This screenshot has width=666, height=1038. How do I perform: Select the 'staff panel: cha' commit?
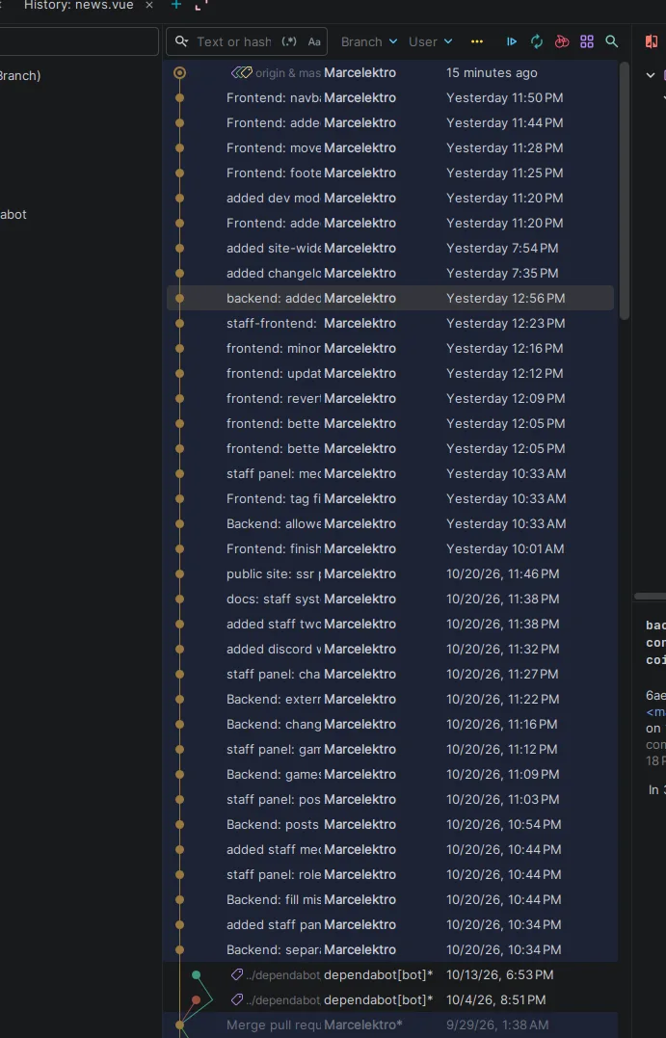[390, 675]
